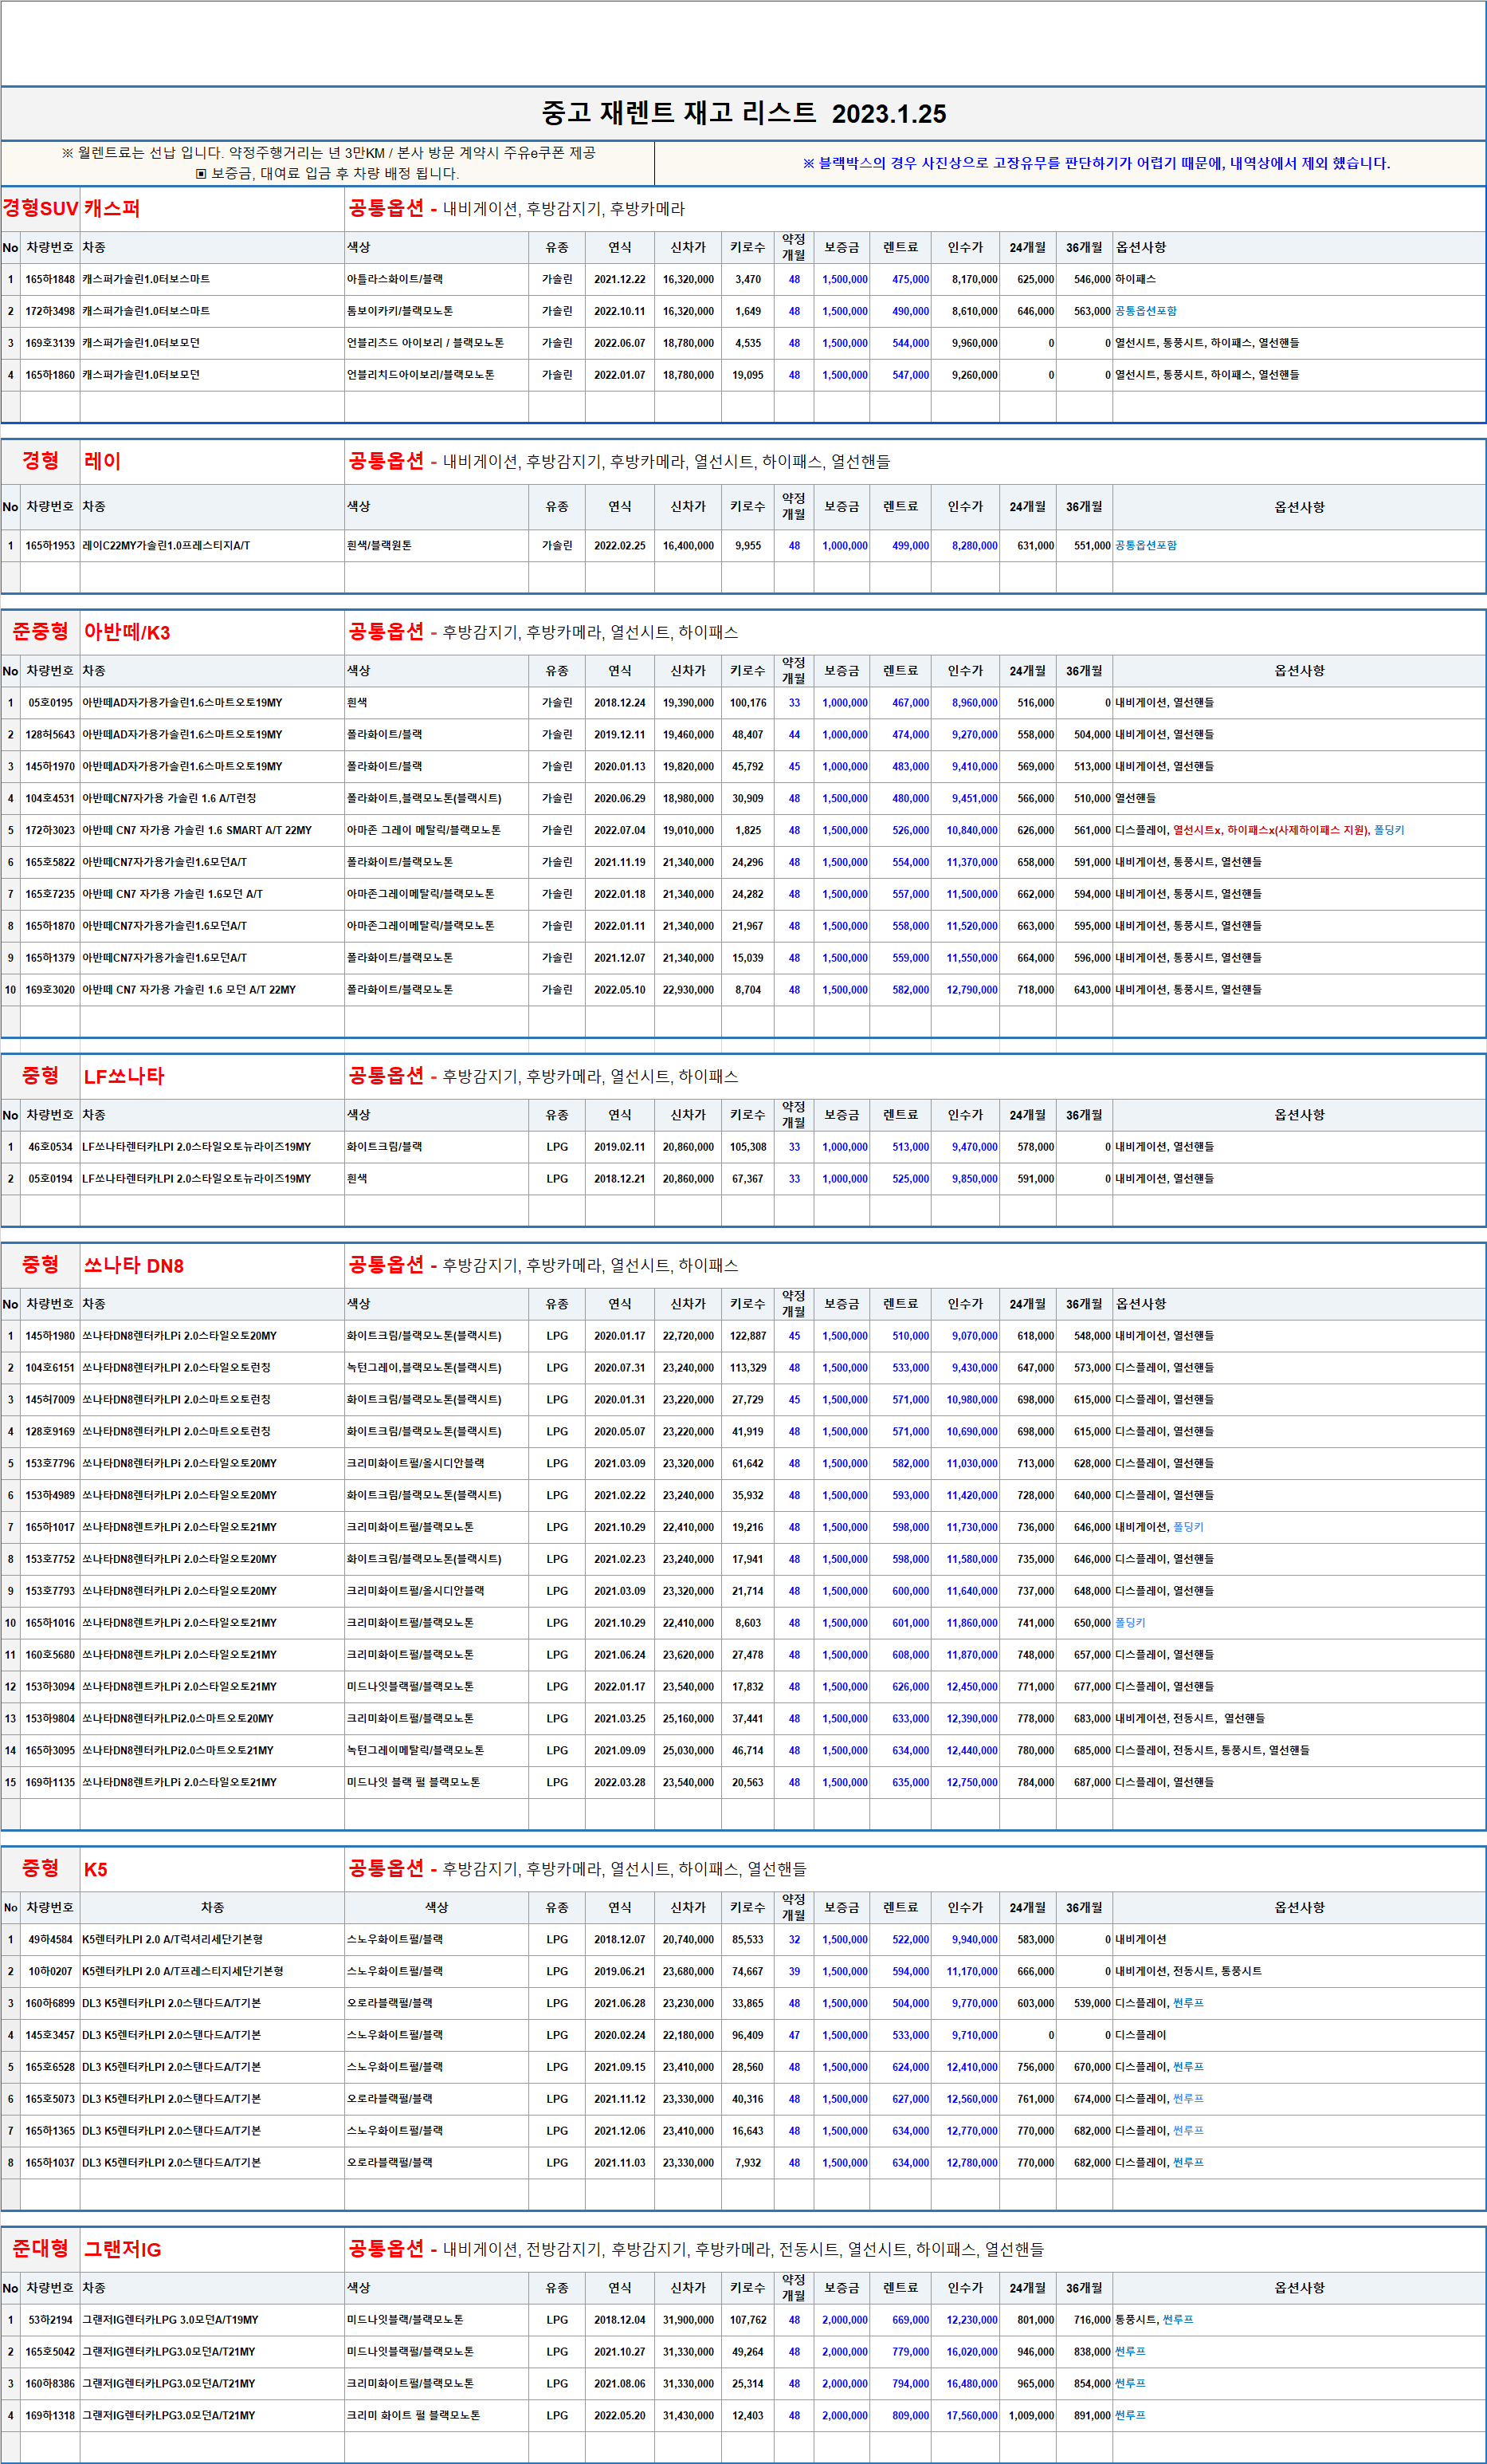Click plate number 169호3020

pyautogui.click(x=50, y=990)
